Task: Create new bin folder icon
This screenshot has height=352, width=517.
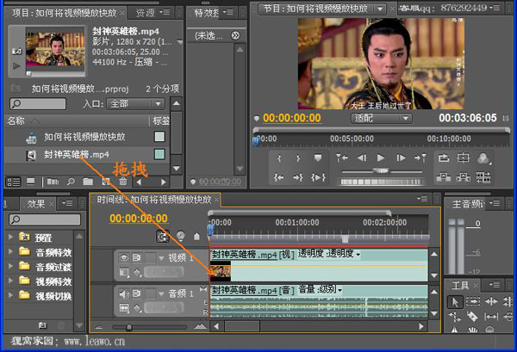Action: pyautogui.click(x=88, y=182)
